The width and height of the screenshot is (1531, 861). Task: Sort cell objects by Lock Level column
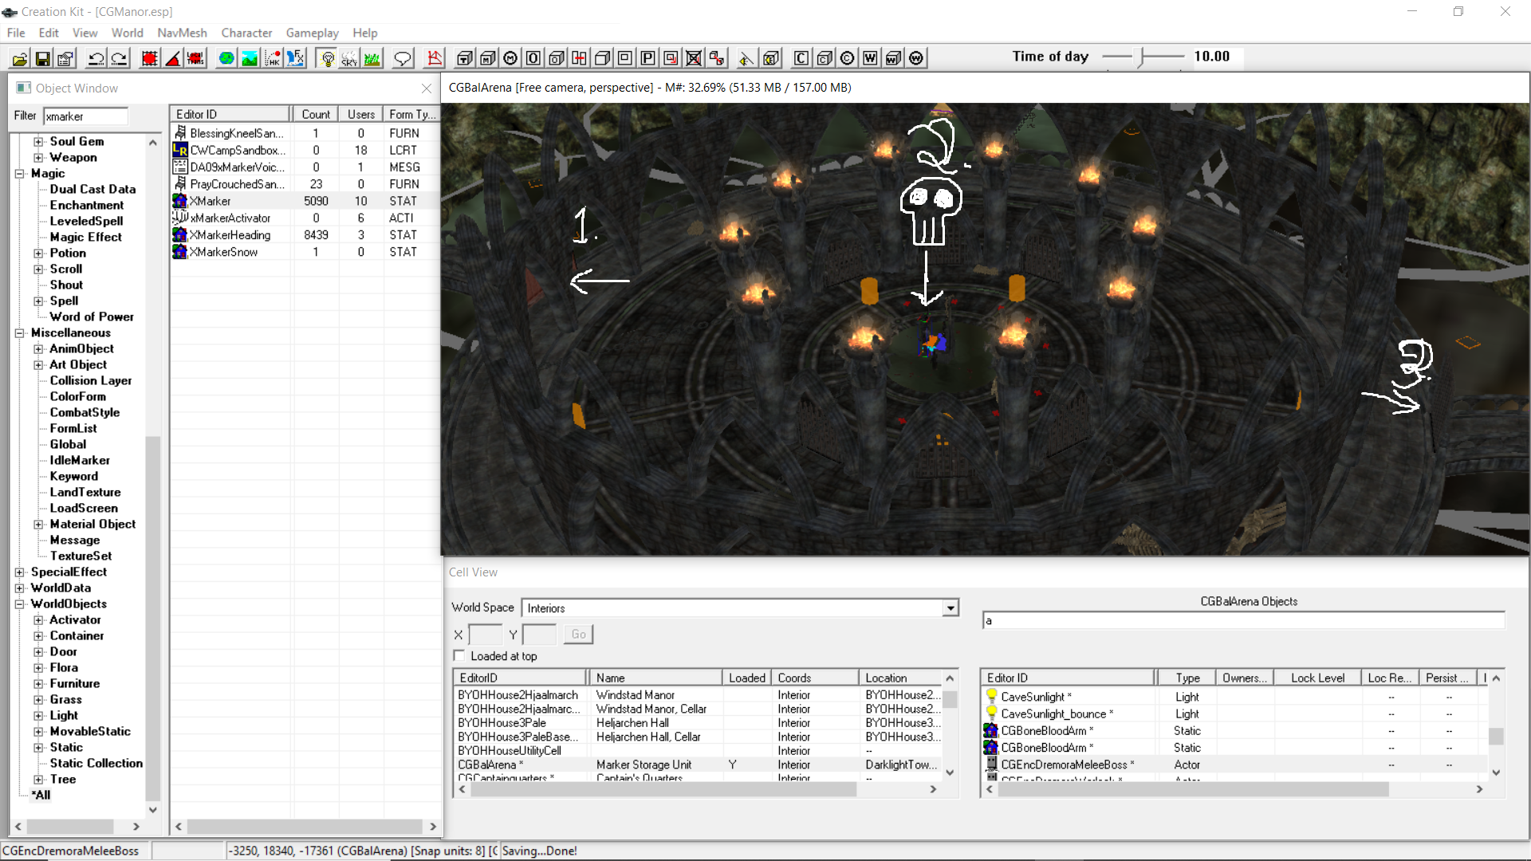[1317, 678]
